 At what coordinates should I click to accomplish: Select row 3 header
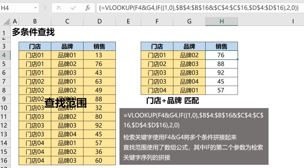5,46
